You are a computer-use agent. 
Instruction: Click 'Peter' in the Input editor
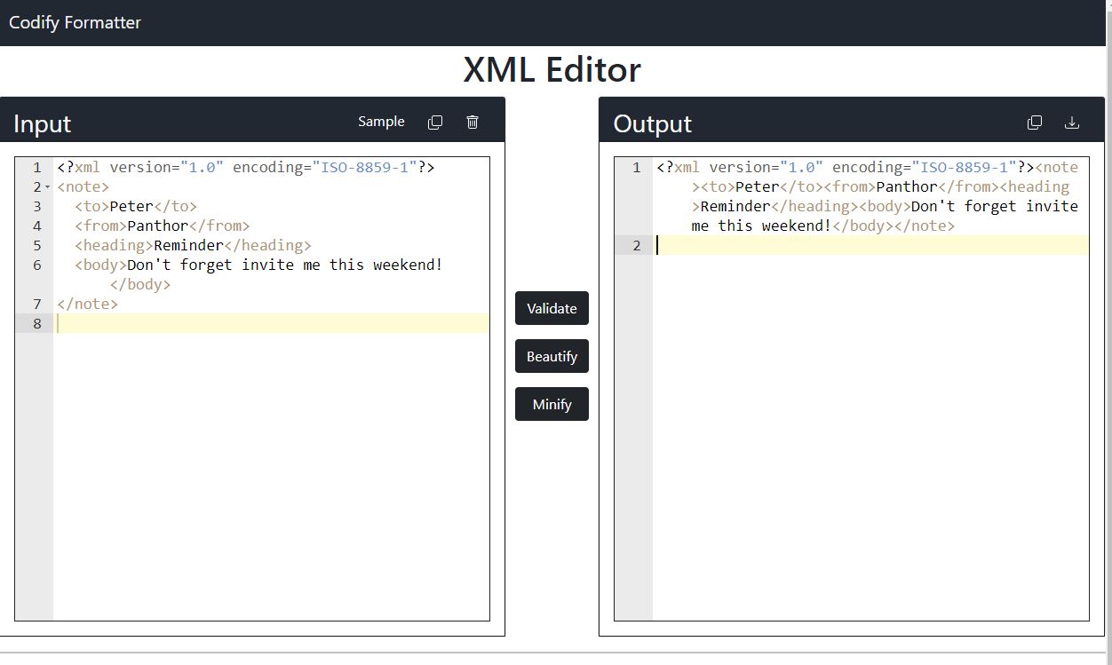click(131, 206)
